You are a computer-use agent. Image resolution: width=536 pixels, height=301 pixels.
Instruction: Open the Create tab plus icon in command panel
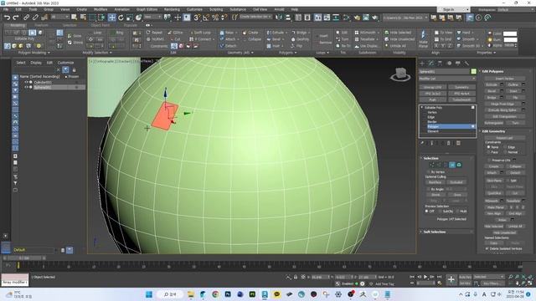(x=422, y=64)
